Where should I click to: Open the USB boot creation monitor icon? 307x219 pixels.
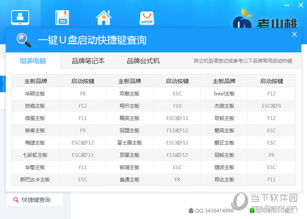20,17
